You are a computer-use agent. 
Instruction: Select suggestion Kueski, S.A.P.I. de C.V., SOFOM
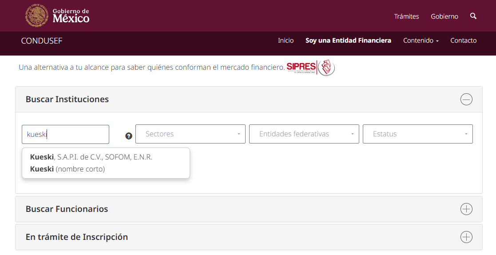coord(91,157)
